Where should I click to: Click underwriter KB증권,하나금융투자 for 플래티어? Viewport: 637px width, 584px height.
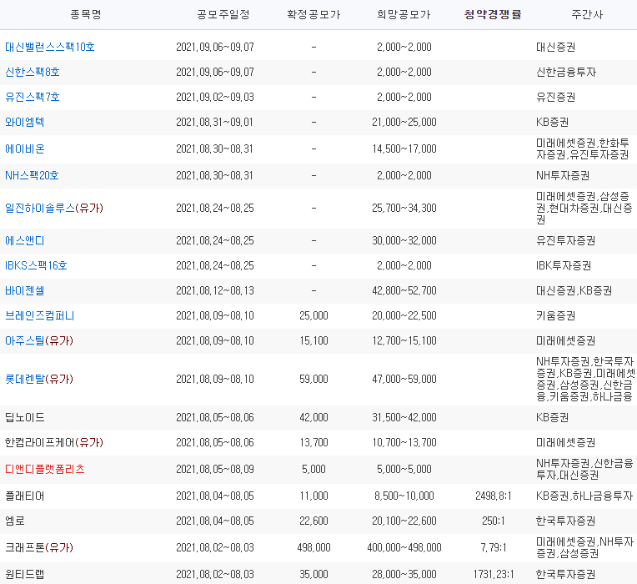coord(584,496)
